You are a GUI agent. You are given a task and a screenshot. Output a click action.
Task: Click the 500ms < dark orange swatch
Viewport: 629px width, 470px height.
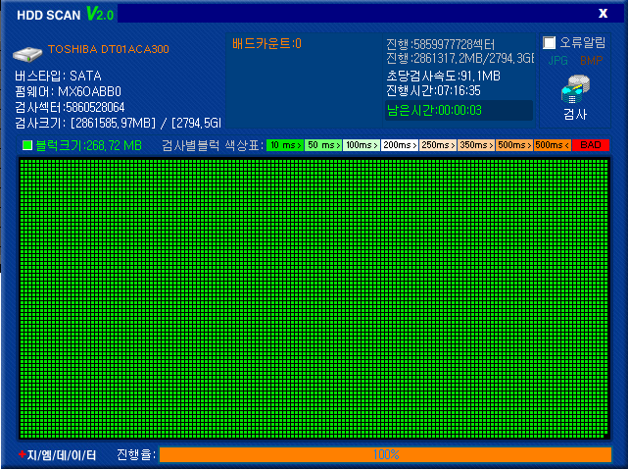(553, 145)
